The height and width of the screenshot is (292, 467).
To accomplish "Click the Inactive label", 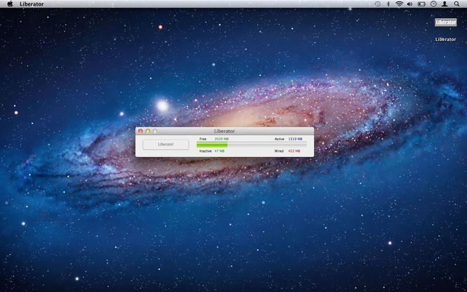I will [x=205, y=151].
